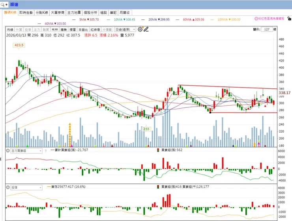
Task: Click the 20MA 299.95 legend text
Action: (159, 20)
